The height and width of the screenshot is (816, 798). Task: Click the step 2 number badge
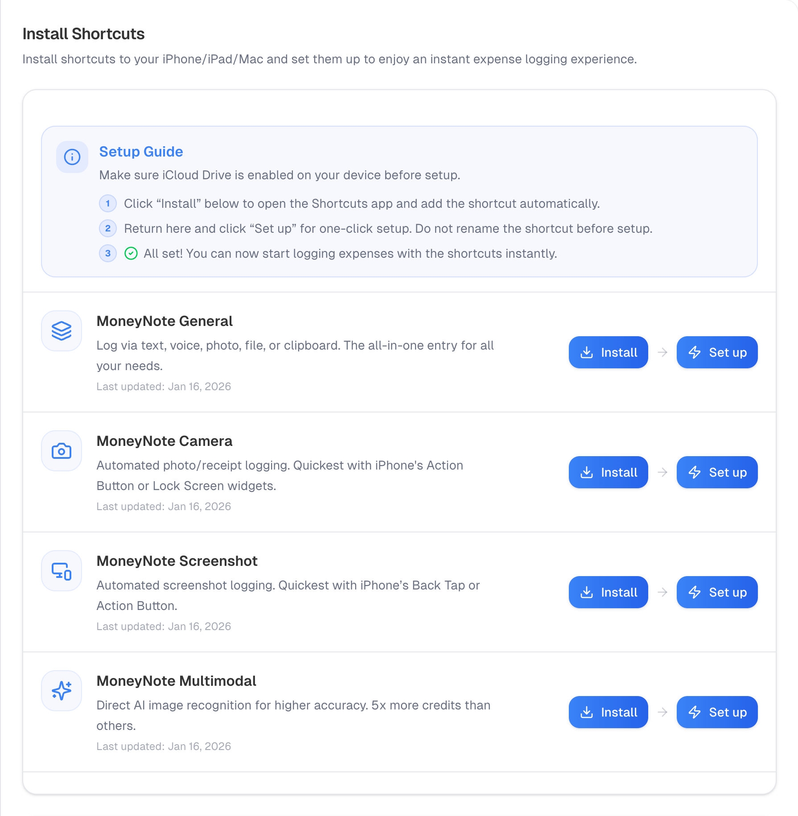[108, 229]
